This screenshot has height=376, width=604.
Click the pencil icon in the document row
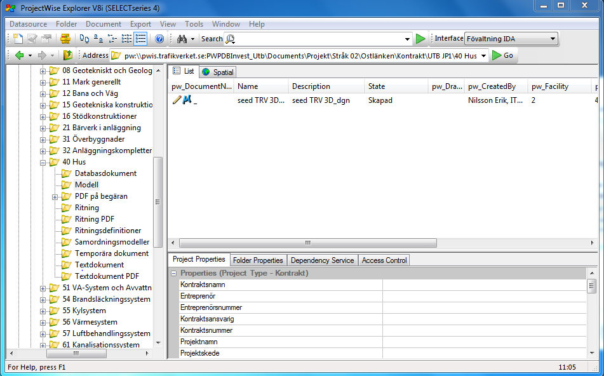click(177, 100)
